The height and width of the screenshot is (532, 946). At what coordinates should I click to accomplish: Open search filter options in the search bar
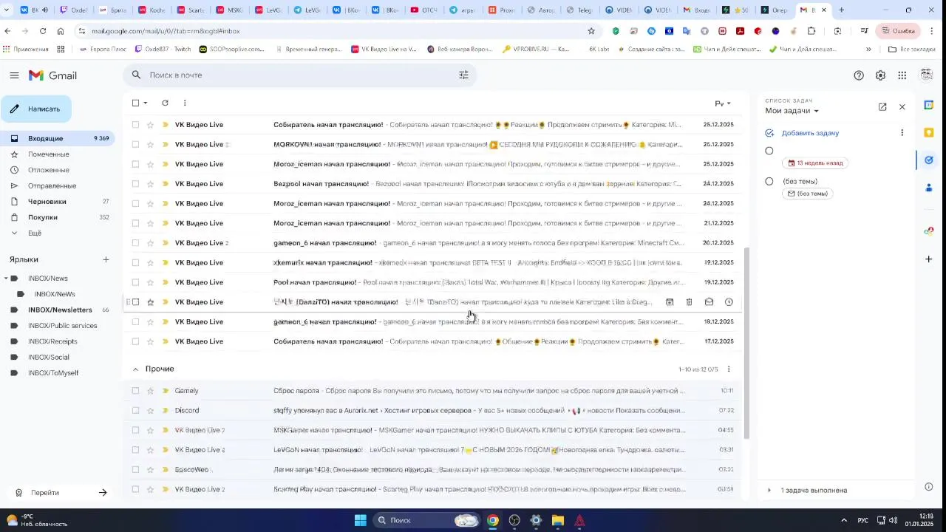coord(463,75)
